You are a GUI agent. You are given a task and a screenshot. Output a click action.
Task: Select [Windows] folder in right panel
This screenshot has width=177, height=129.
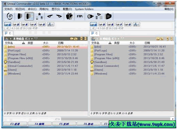[132, 74]
